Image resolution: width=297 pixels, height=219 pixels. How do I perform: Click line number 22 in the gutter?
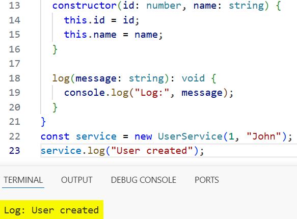14,136
